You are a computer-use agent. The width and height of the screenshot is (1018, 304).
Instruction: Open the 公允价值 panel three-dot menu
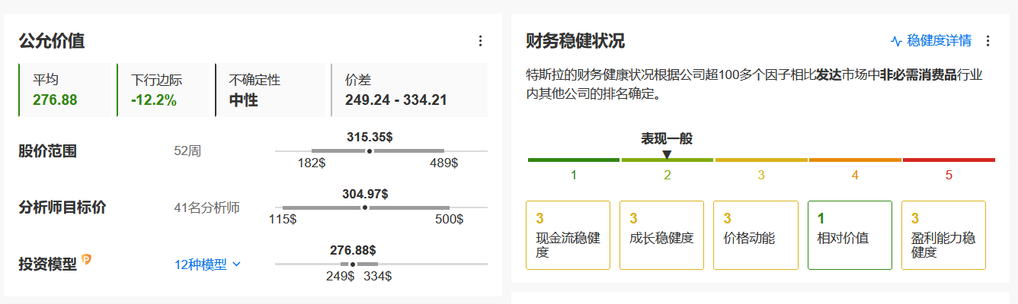click(x=480, y=41)
